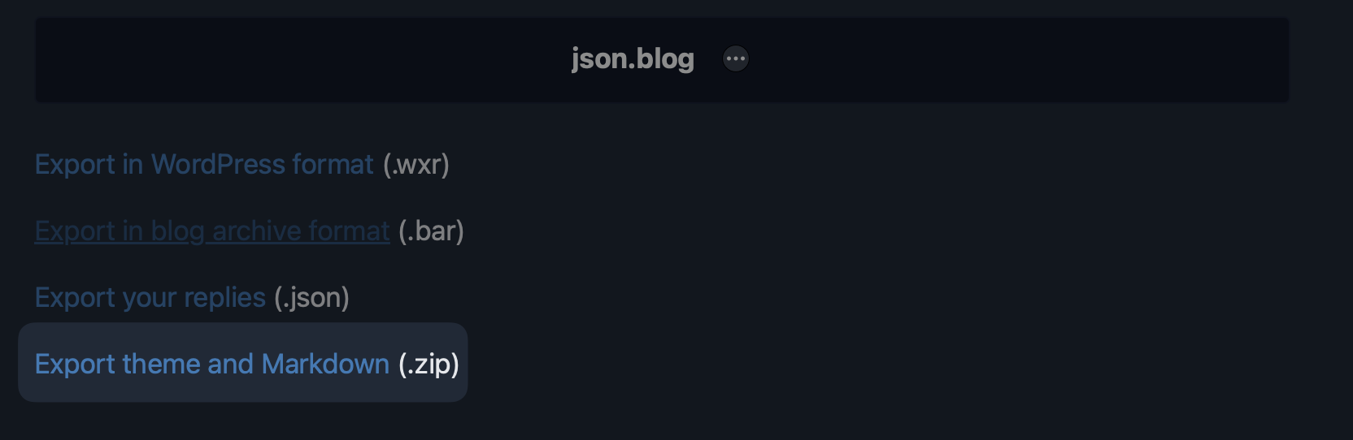Click the Export in WordPress format link
This screenshot has height=440, width=1353.
[203, 165]
